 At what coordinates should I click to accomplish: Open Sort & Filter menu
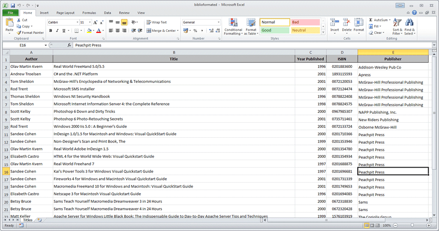click(x=397, y=26)
